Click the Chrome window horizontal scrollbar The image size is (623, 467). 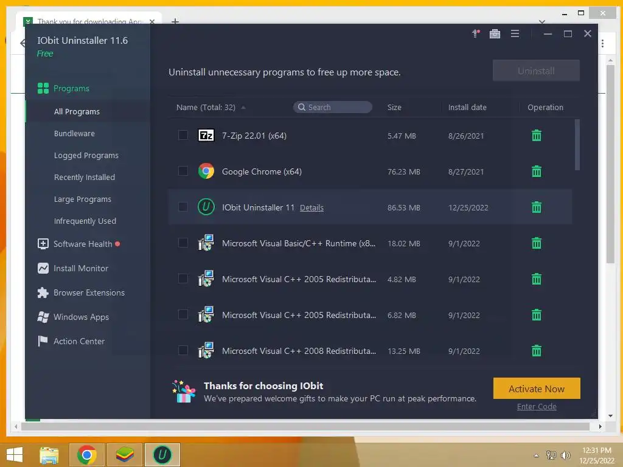pos(305,426)
